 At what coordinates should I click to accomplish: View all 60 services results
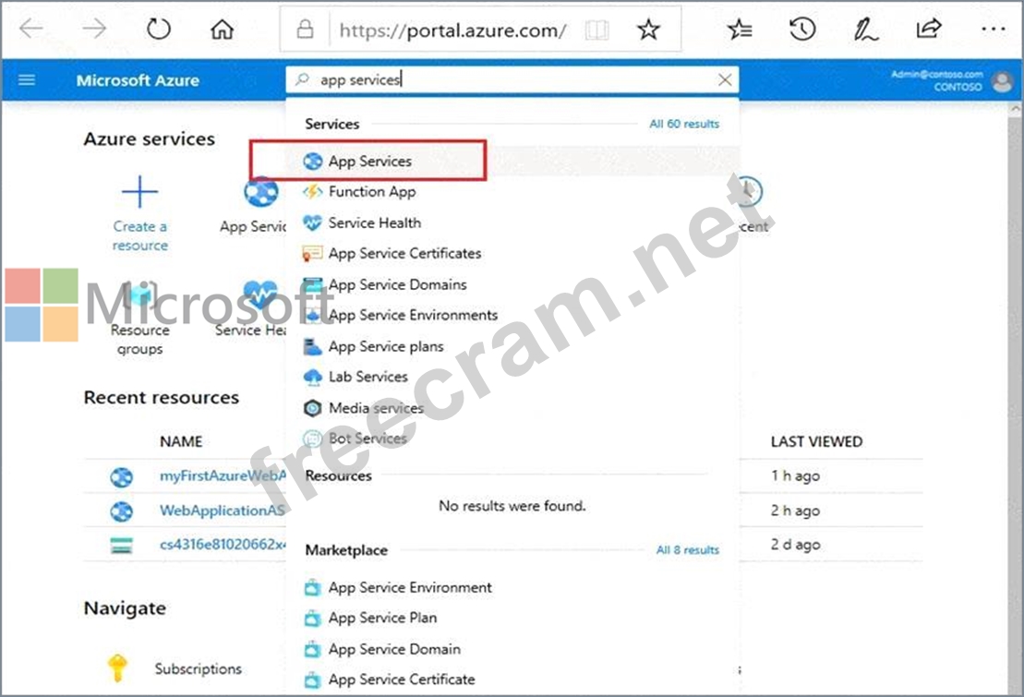683,124
